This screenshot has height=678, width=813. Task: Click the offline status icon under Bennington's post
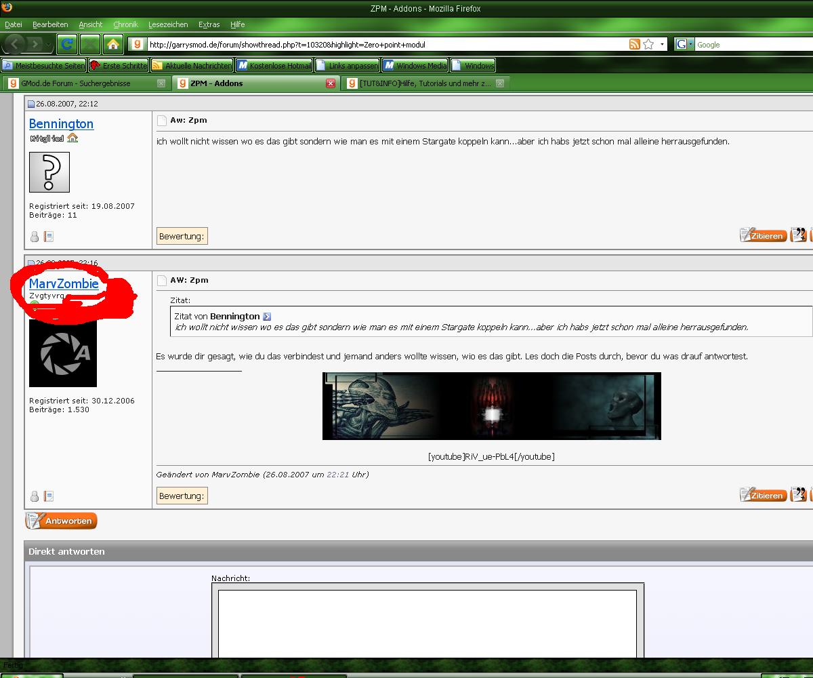click(x=35, y=237)
